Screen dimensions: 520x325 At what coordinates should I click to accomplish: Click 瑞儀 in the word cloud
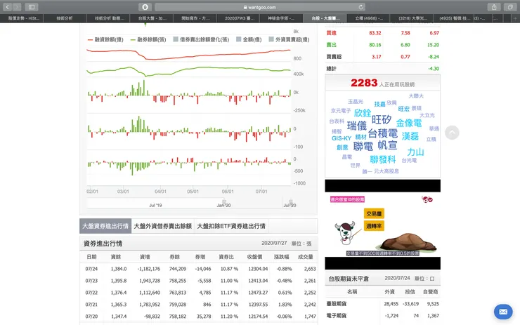[x=357, y=126]
